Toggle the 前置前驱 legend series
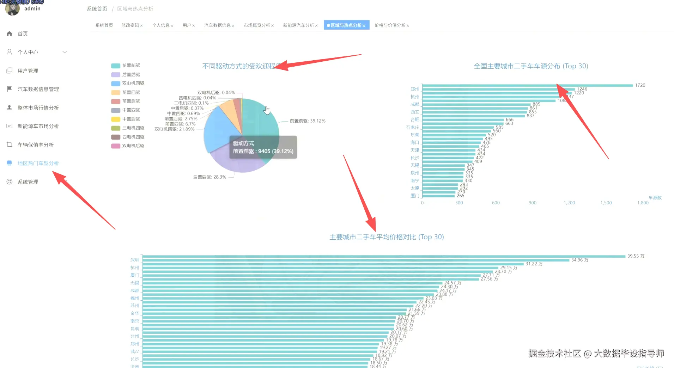The height and width of the screenshot is (368, 674). tap(116, 66)
